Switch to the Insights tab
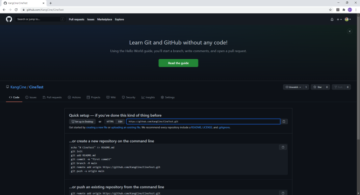This screenshot has height=195, width=360. (x=148, y=98)
